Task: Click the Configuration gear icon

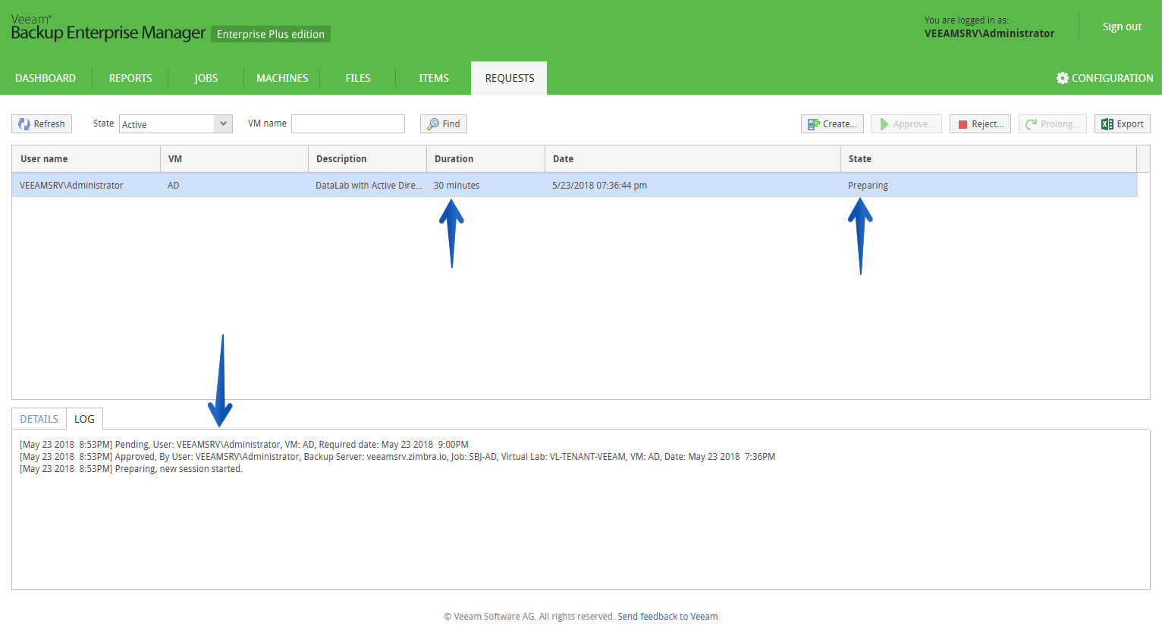Action: coord(1063,78)
